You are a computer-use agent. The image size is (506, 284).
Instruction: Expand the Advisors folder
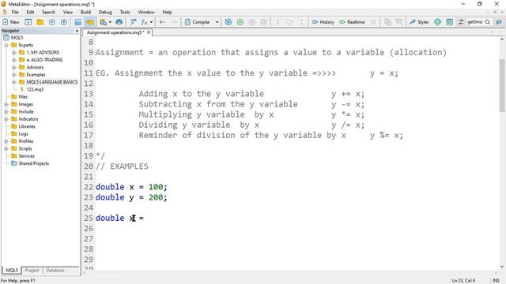[14, 67]
